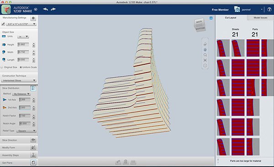Open the material size dropdown
The height and width of the screenshot is (167, 274).
(x=21, y=24)
